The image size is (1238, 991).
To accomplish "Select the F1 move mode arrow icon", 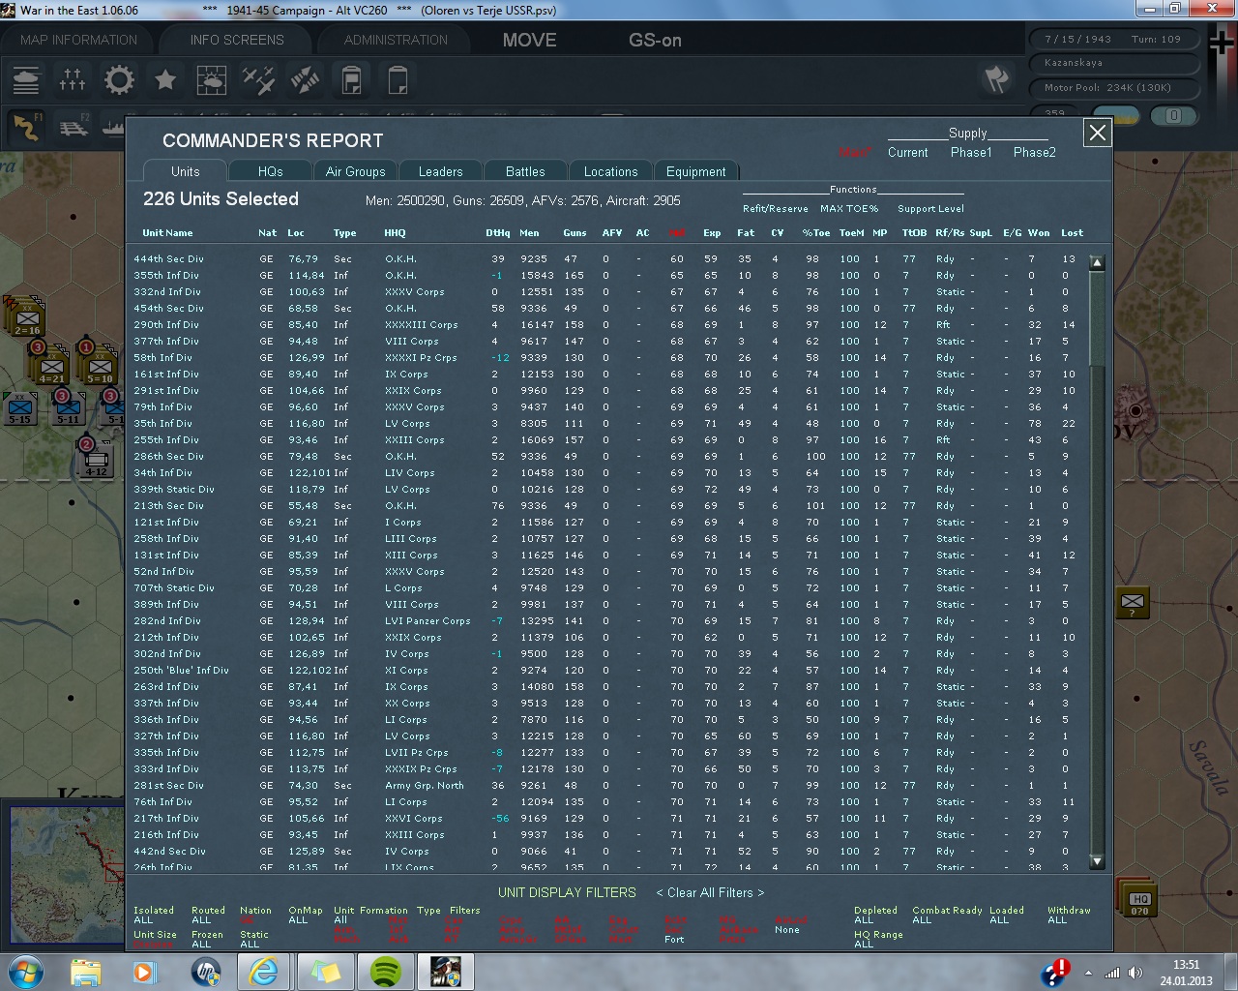I will pos(26,127).
